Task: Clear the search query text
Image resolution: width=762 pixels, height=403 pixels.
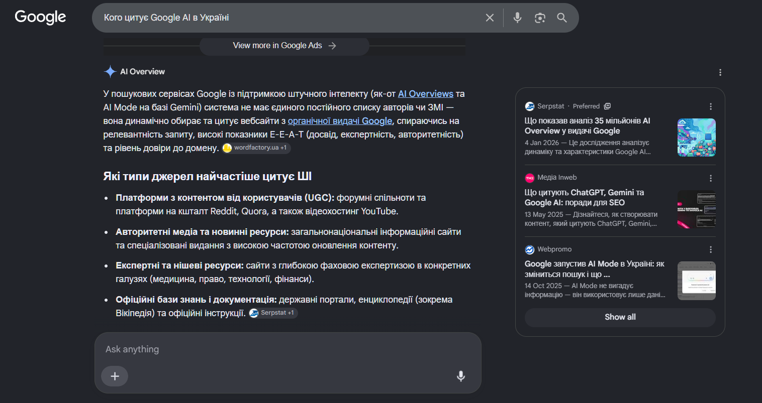Action: tap(490, 18)
